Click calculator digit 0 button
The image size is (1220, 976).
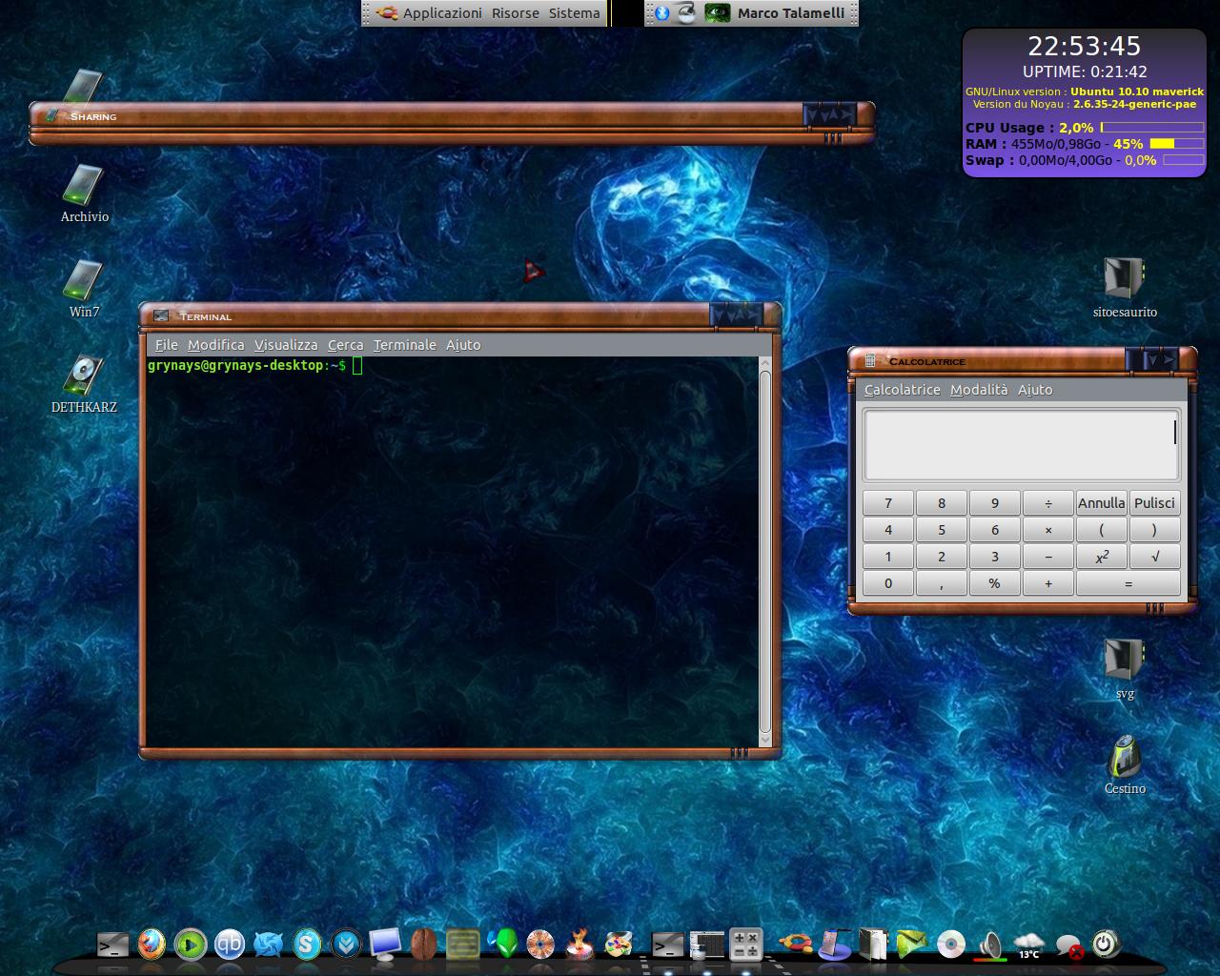(x=888, y=583)
